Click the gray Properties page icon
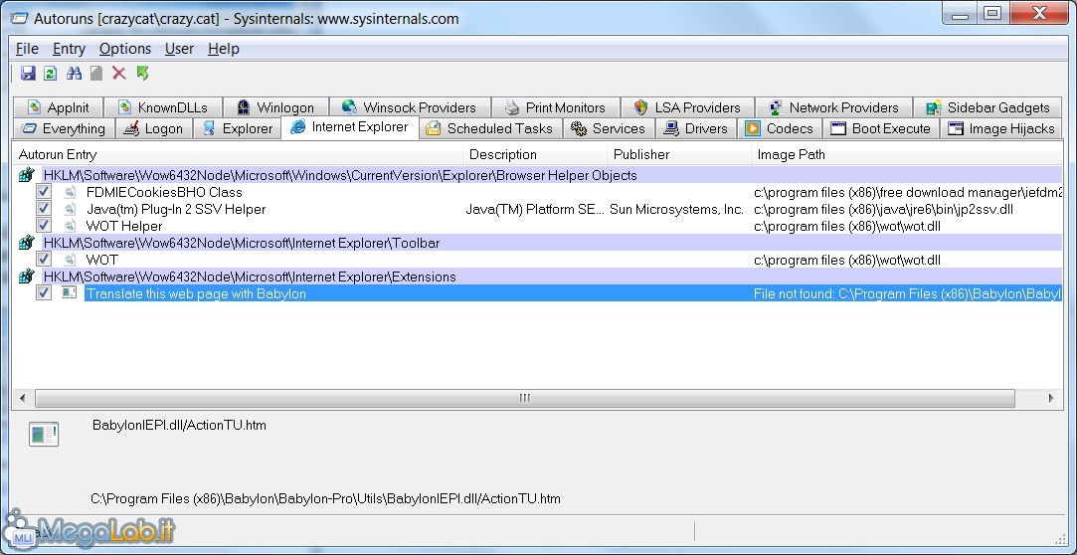The width and height of the screenshot is (1077, 555). [96, 74]
